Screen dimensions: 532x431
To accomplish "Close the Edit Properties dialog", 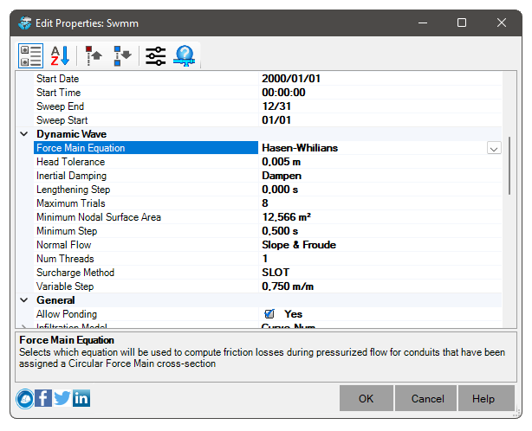I will 502,23.
